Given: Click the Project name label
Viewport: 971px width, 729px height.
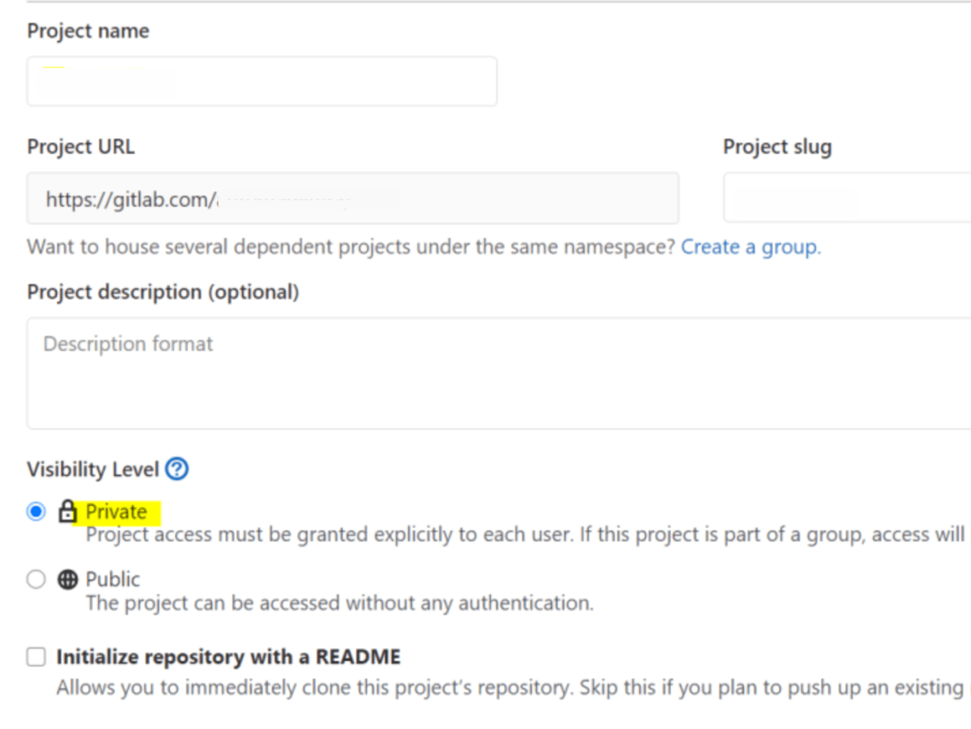Looking at the screenshot, I should point(88,31).
